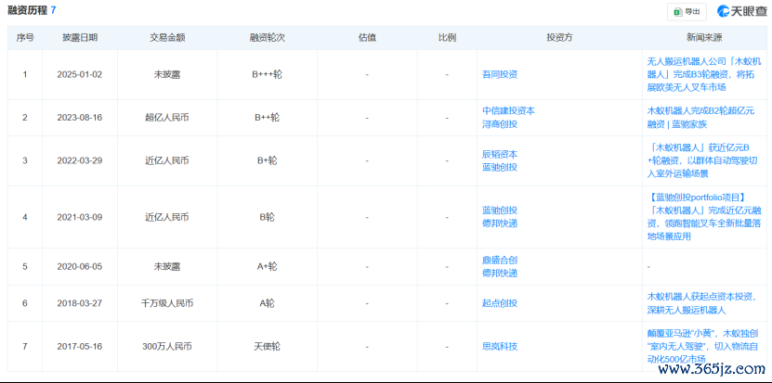This screenshot has width=772, height=383.
Task: Open 蓝驰创投 link in the B+轮 row
Action: coord(500,167)
